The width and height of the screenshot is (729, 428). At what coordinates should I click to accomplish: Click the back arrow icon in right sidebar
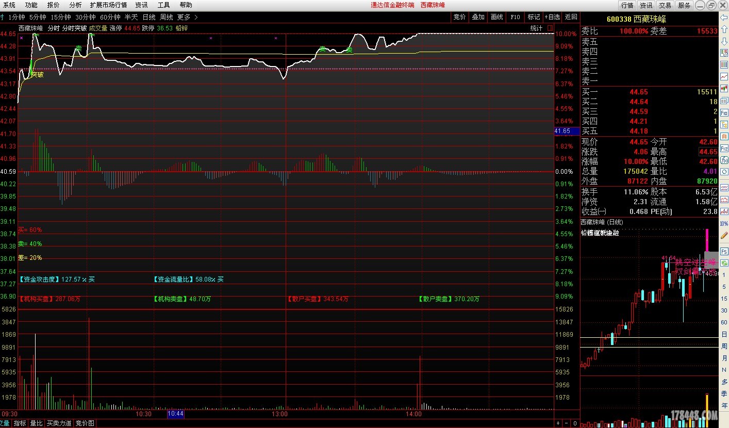coord(724,18)
